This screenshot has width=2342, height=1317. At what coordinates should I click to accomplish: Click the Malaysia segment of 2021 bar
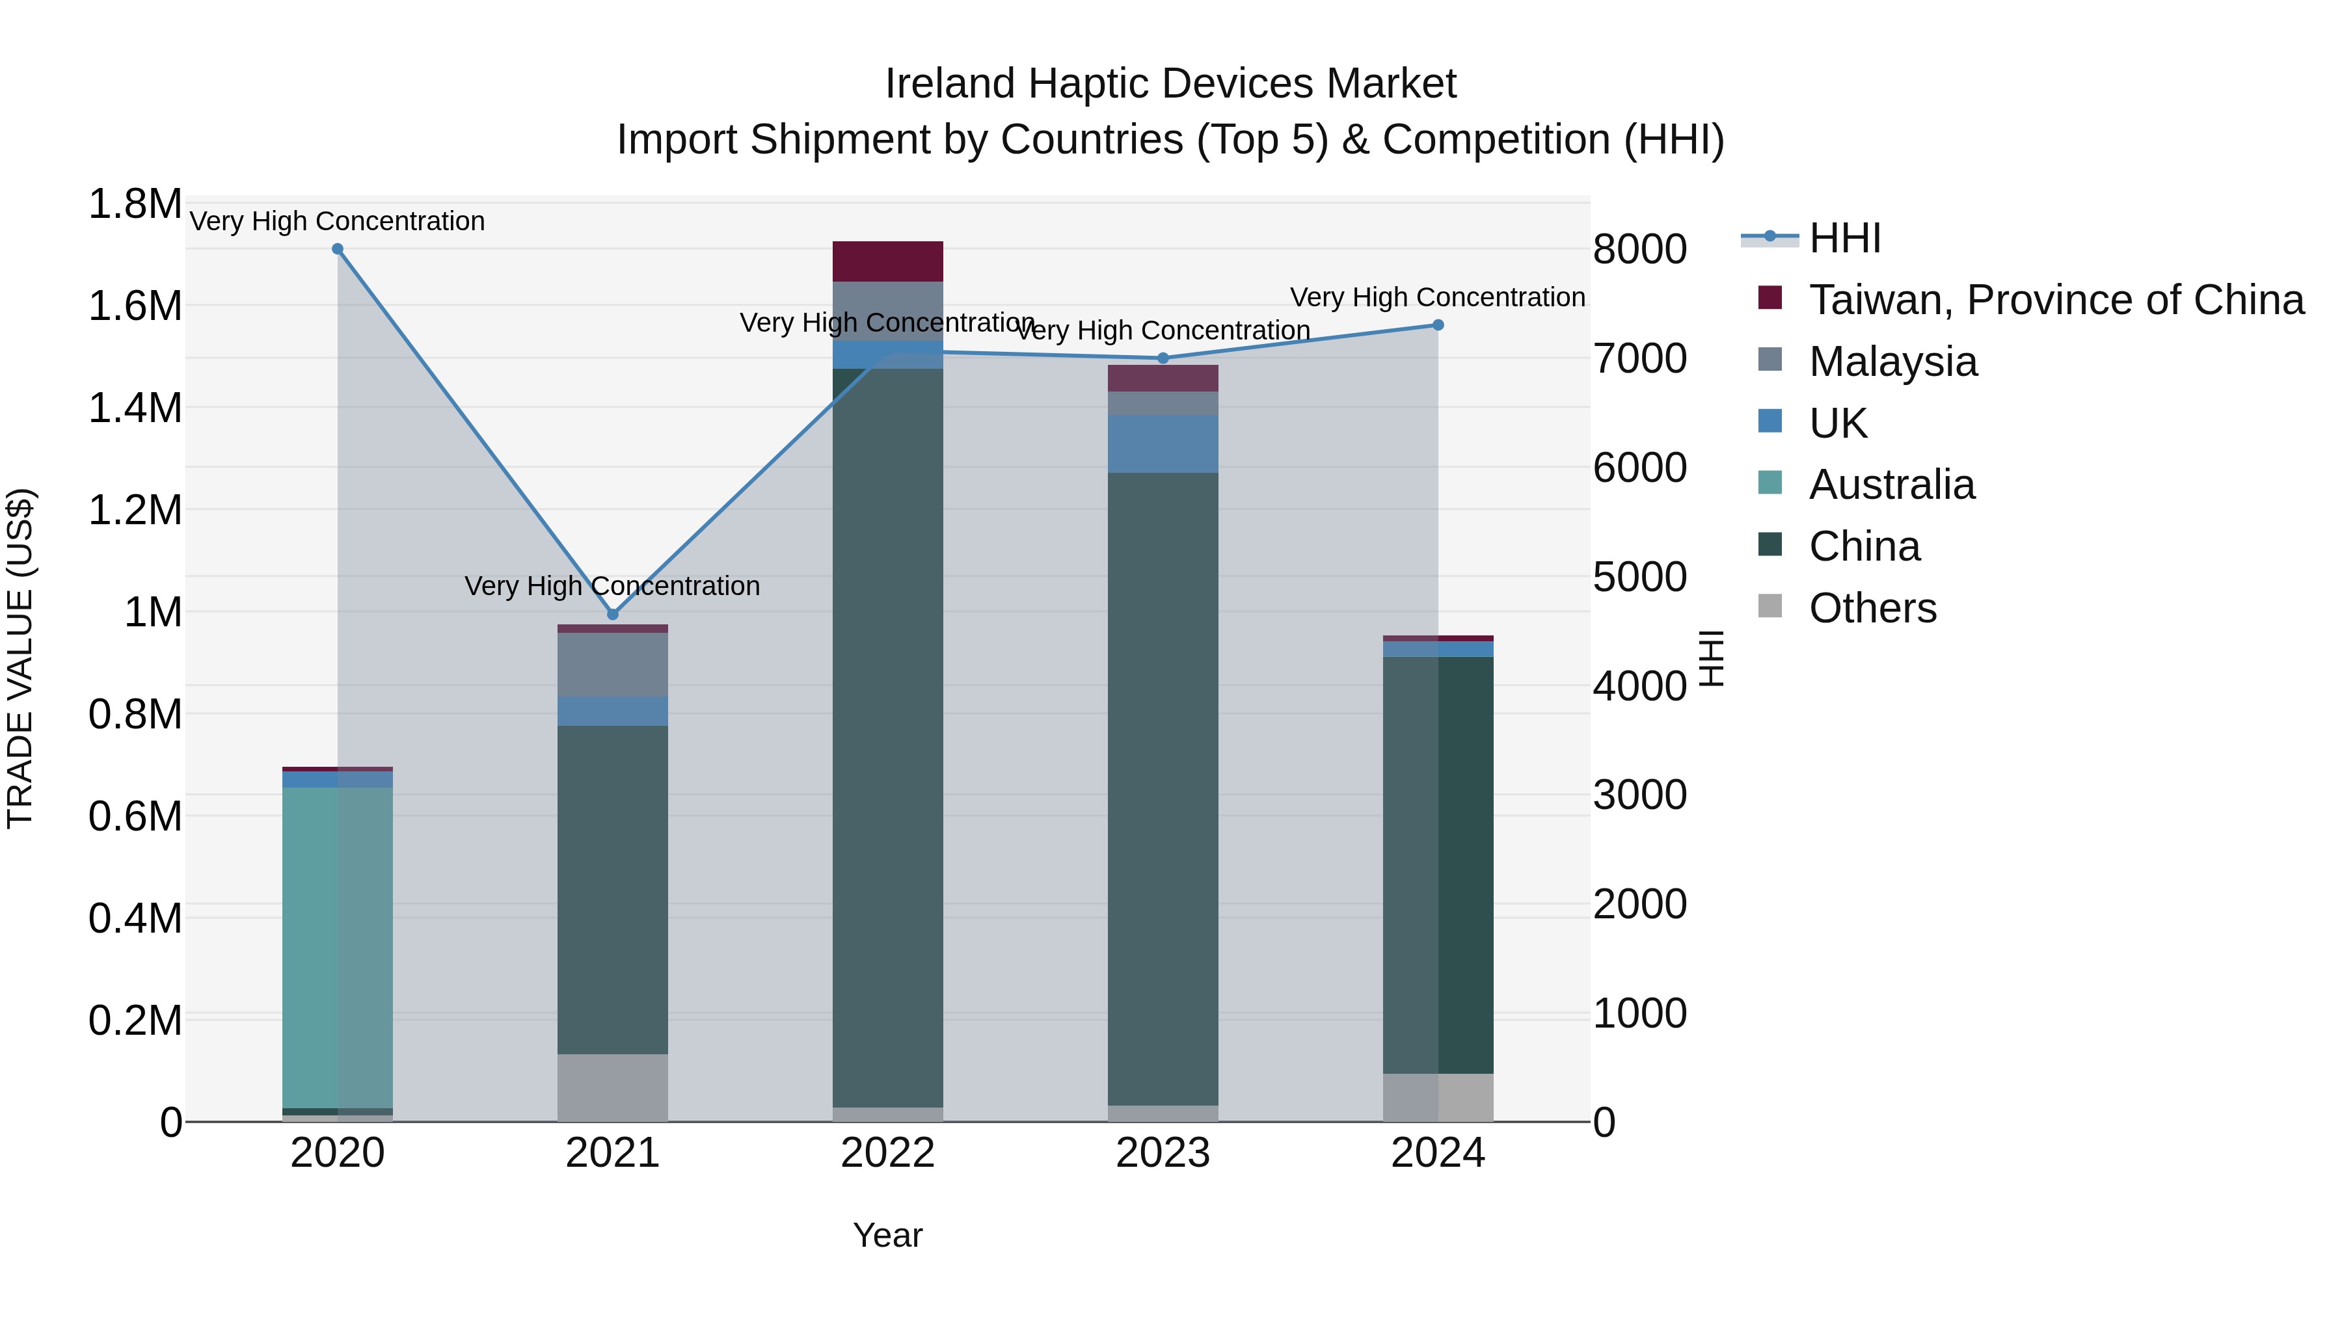click(x=613, y=665)
